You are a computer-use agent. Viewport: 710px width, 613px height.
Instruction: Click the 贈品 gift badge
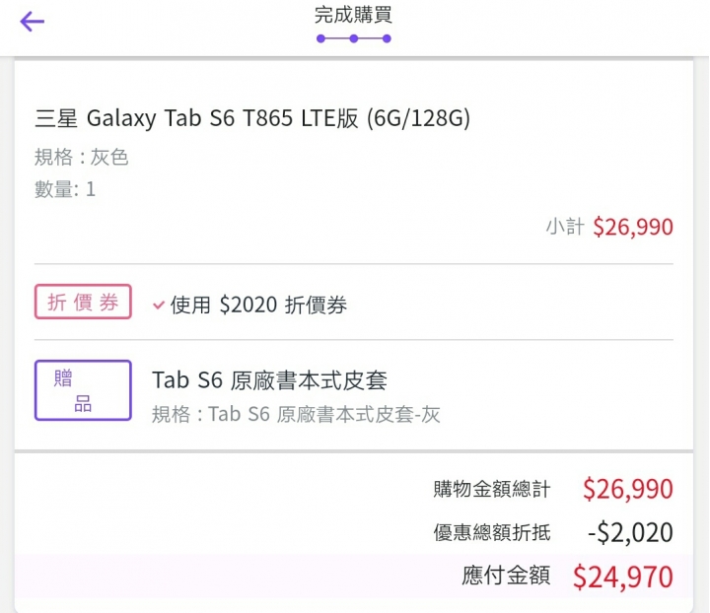pos(83,390)
